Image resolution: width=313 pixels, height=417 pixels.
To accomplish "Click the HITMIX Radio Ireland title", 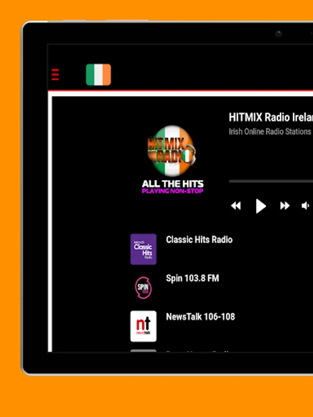I will coord(271,117).
